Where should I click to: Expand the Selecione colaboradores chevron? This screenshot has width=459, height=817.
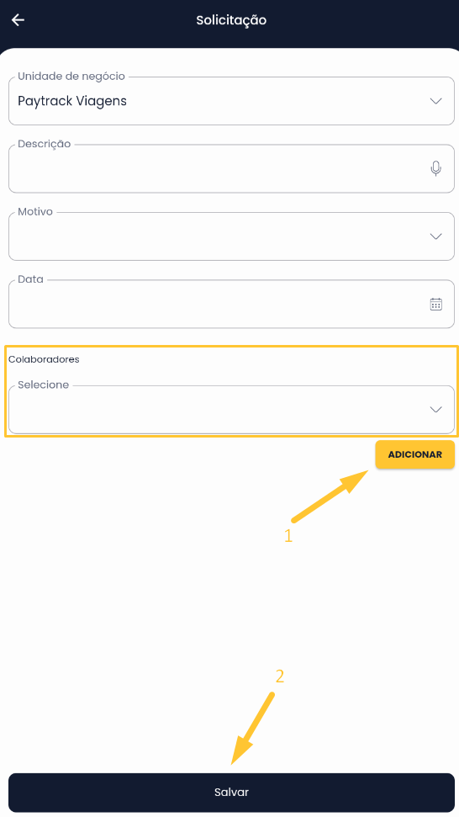pos(436,410)
